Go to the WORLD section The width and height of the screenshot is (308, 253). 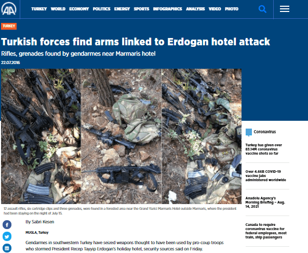(x=58, y=9)
